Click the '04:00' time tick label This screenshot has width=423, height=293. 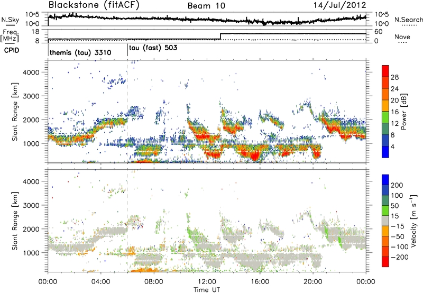tap(100, 282)
